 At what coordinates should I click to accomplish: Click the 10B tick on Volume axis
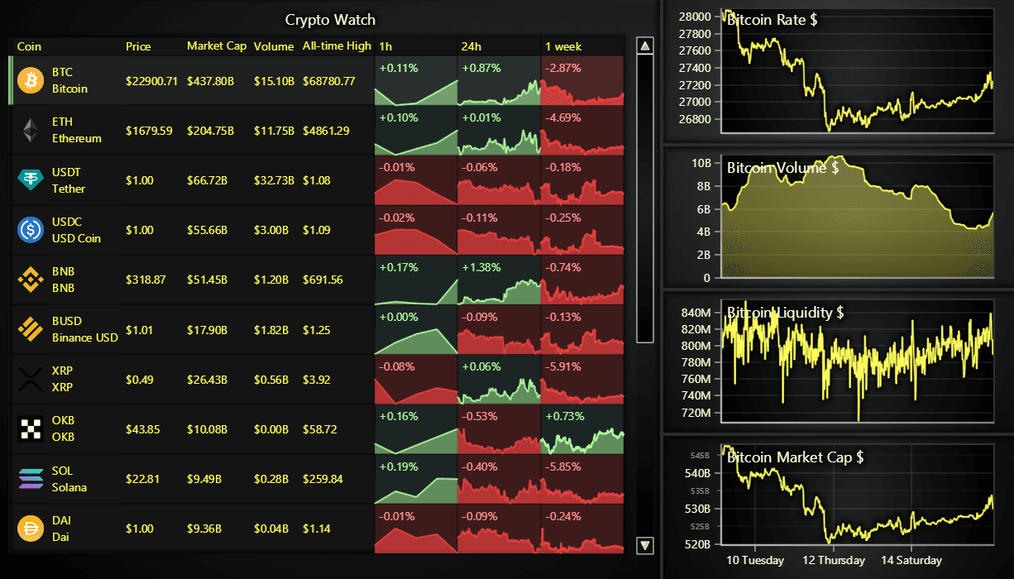(x=701, y=163)
